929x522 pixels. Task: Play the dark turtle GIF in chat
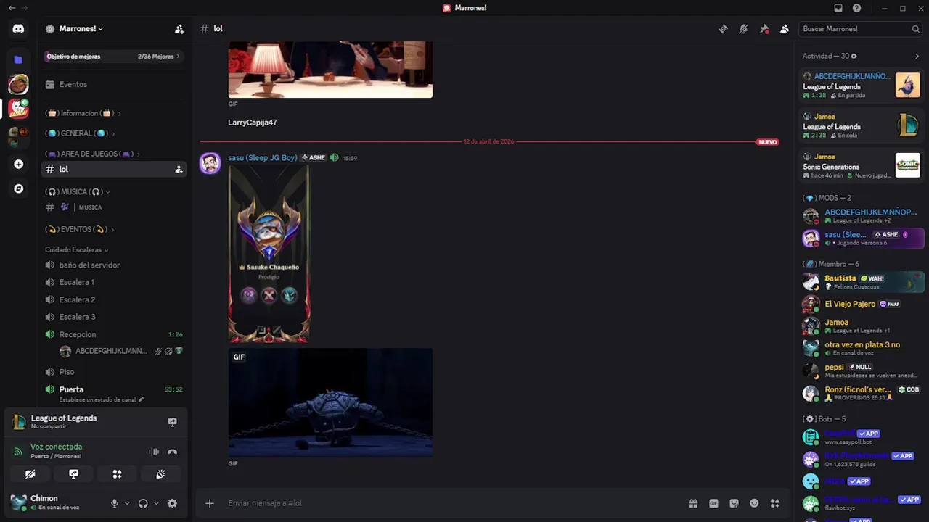tap(330, 402)
